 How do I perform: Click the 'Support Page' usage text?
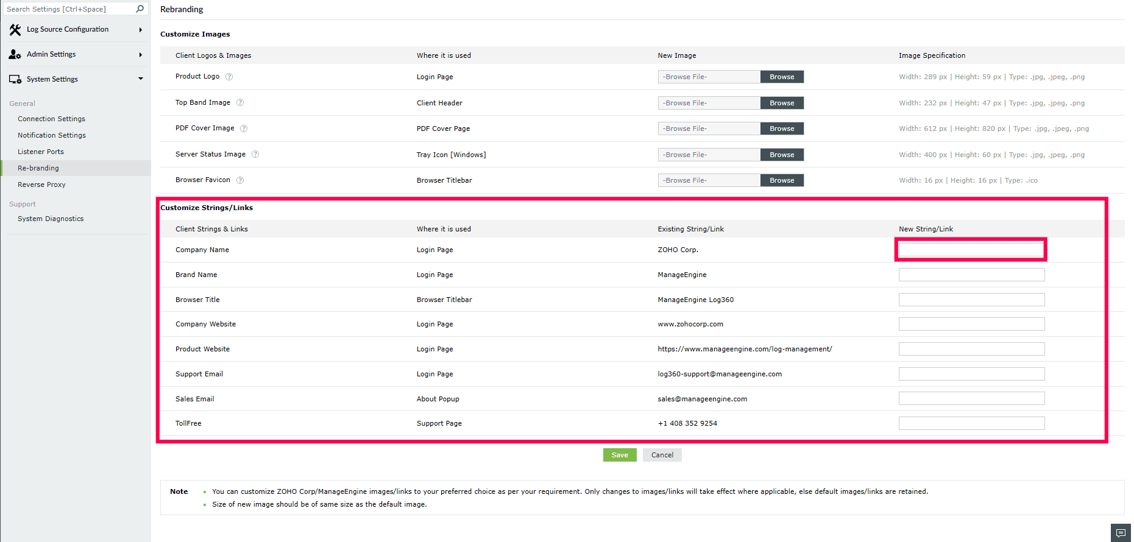[x=439, y=423]
